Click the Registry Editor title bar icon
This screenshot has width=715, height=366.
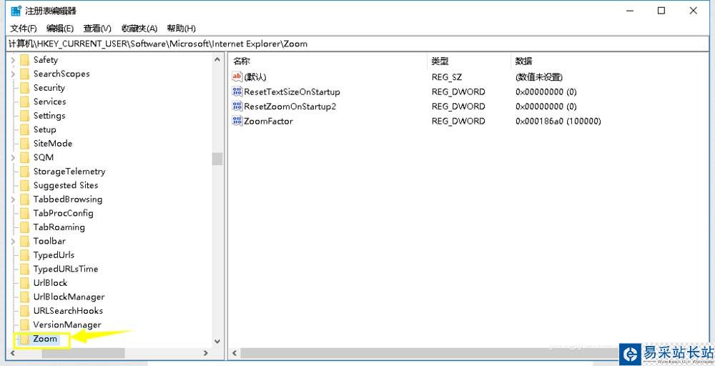coord(16,11)
